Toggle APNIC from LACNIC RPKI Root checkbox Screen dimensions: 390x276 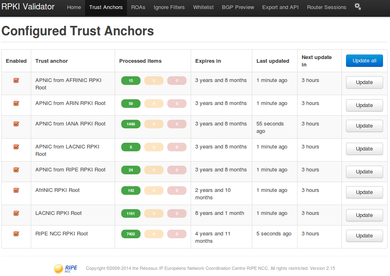[x=16, y=147]
